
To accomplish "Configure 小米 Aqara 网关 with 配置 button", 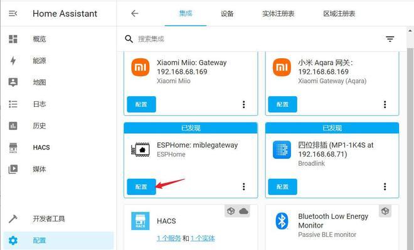I will pyautogui.click(x=282, y=104).
